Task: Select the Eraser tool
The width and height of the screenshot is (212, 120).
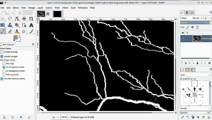Action: point(10,31)
